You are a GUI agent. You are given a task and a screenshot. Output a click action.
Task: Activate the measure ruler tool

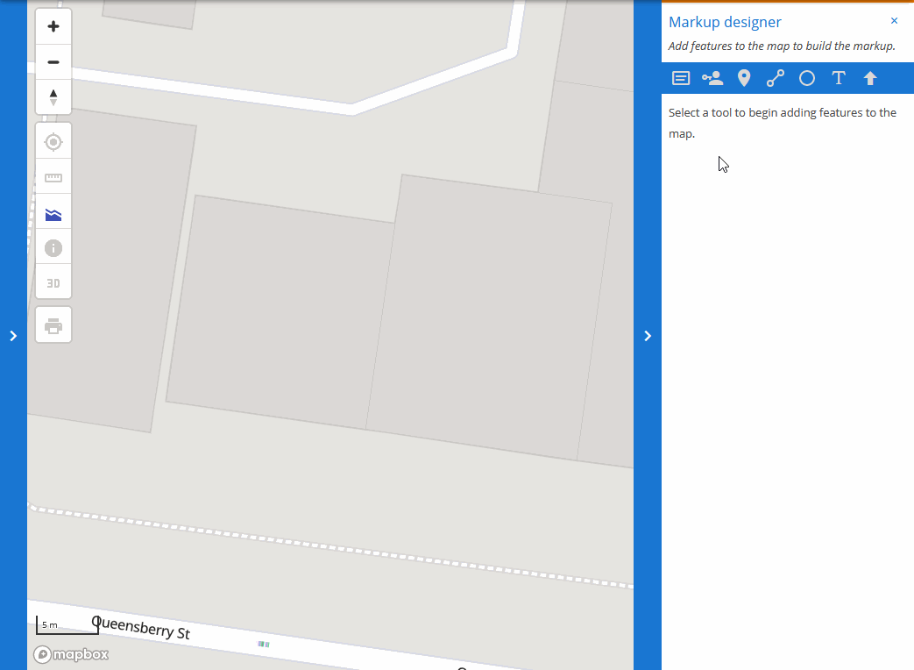[x=53, y=176]
